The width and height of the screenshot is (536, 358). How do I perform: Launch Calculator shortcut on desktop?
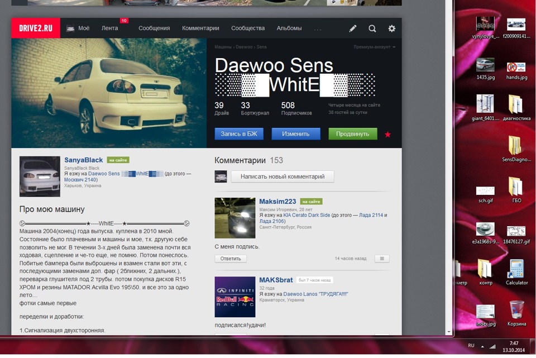point(516,272)
